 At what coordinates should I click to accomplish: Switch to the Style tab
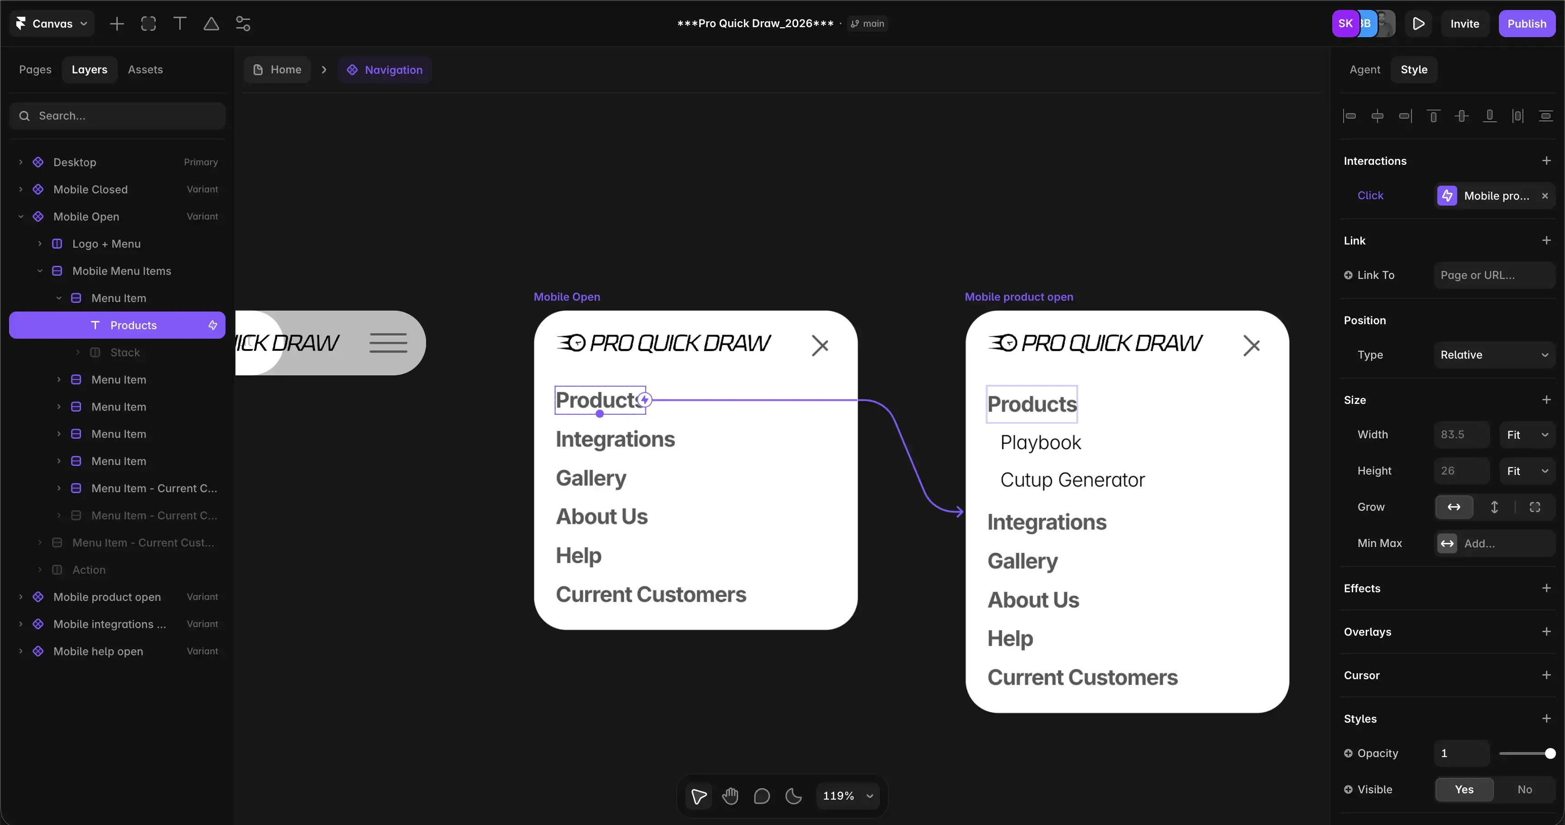(x=1414, y=70)
